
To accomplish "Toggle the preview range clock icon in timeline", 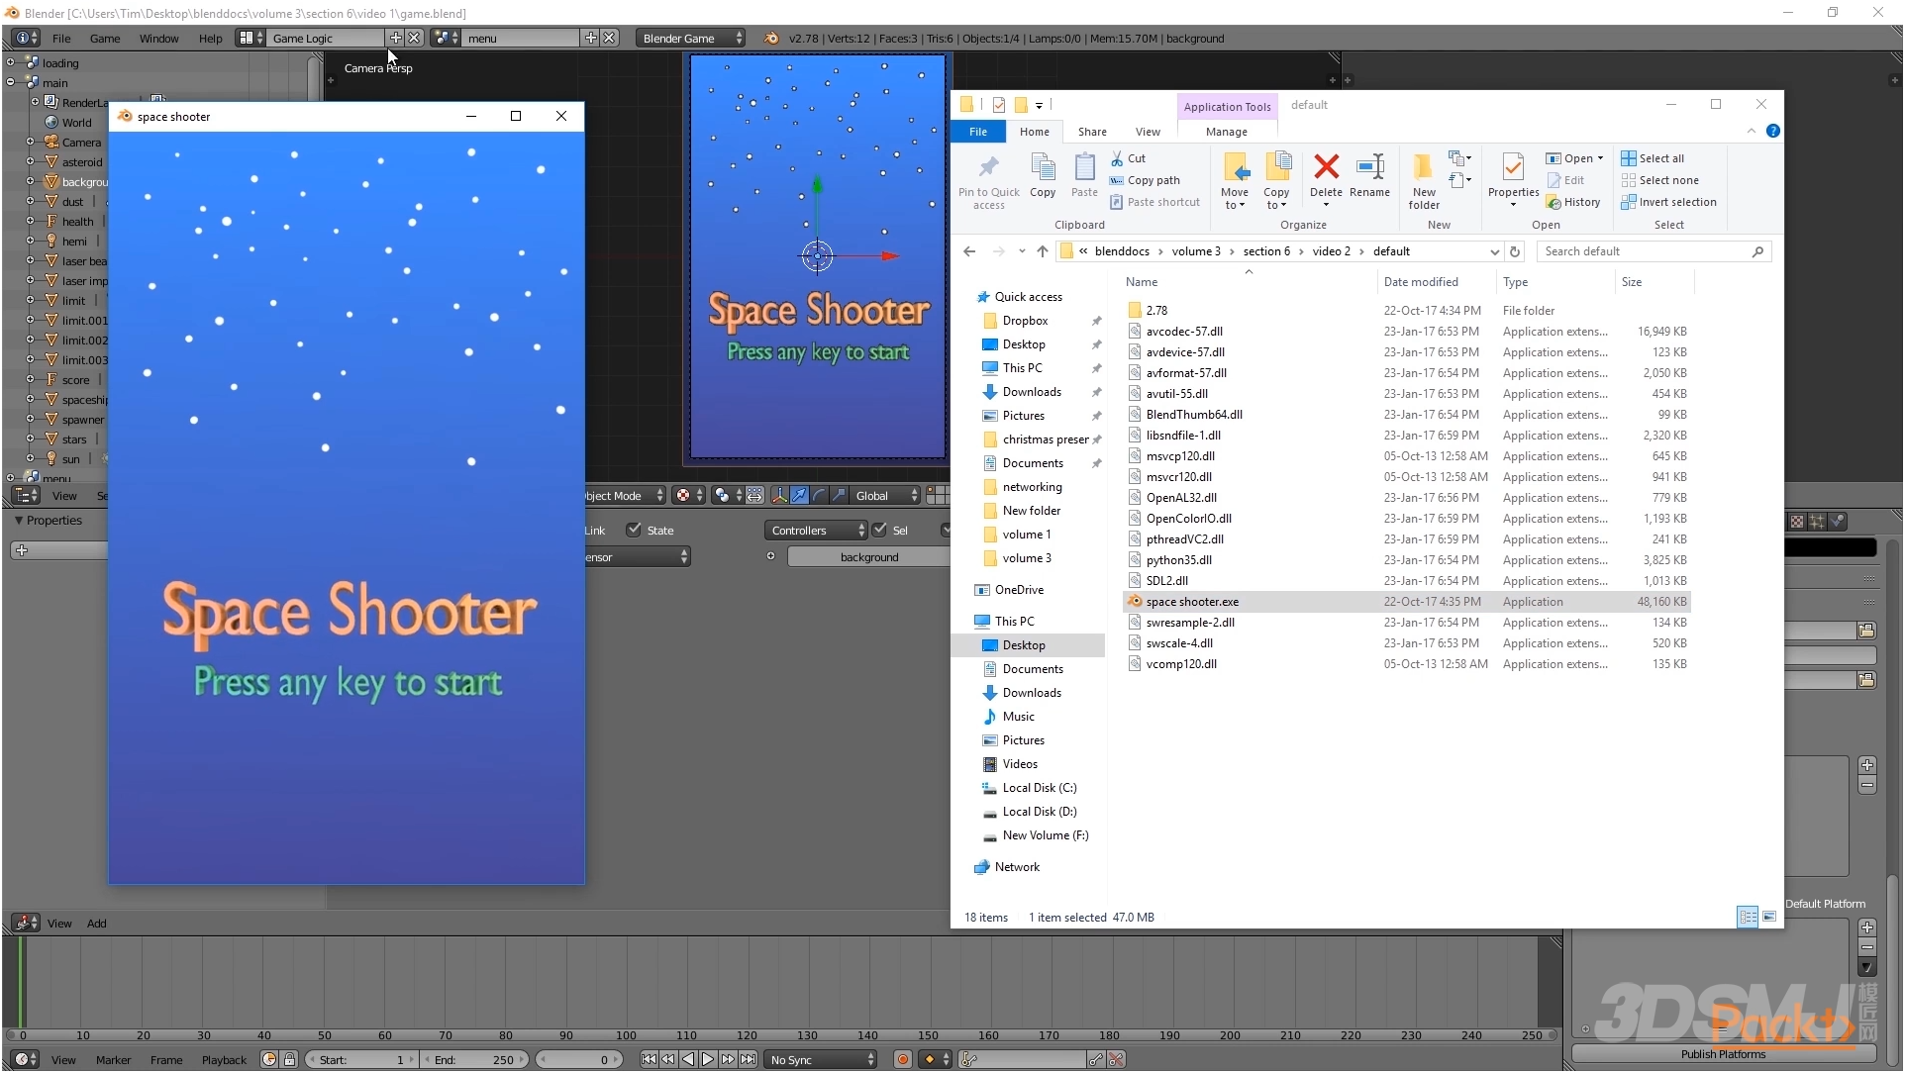I will tap(269, 1059).
